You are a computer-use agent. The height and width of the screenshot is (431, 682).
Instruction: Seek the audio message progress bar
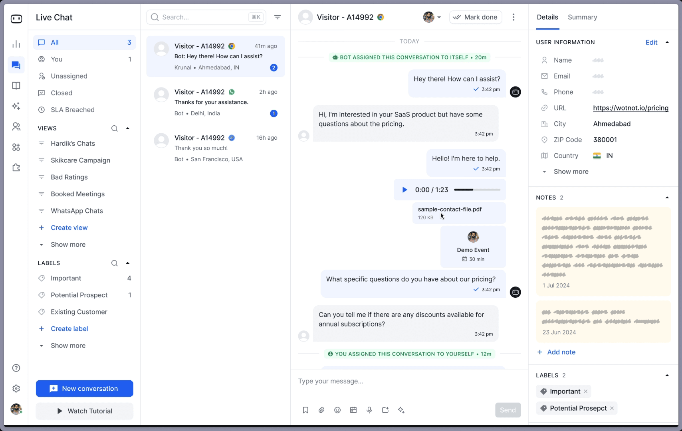[477, 190]
